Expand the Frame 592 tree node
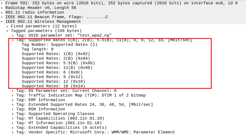This screenshot has height=138, width=246. pos(2,3)
